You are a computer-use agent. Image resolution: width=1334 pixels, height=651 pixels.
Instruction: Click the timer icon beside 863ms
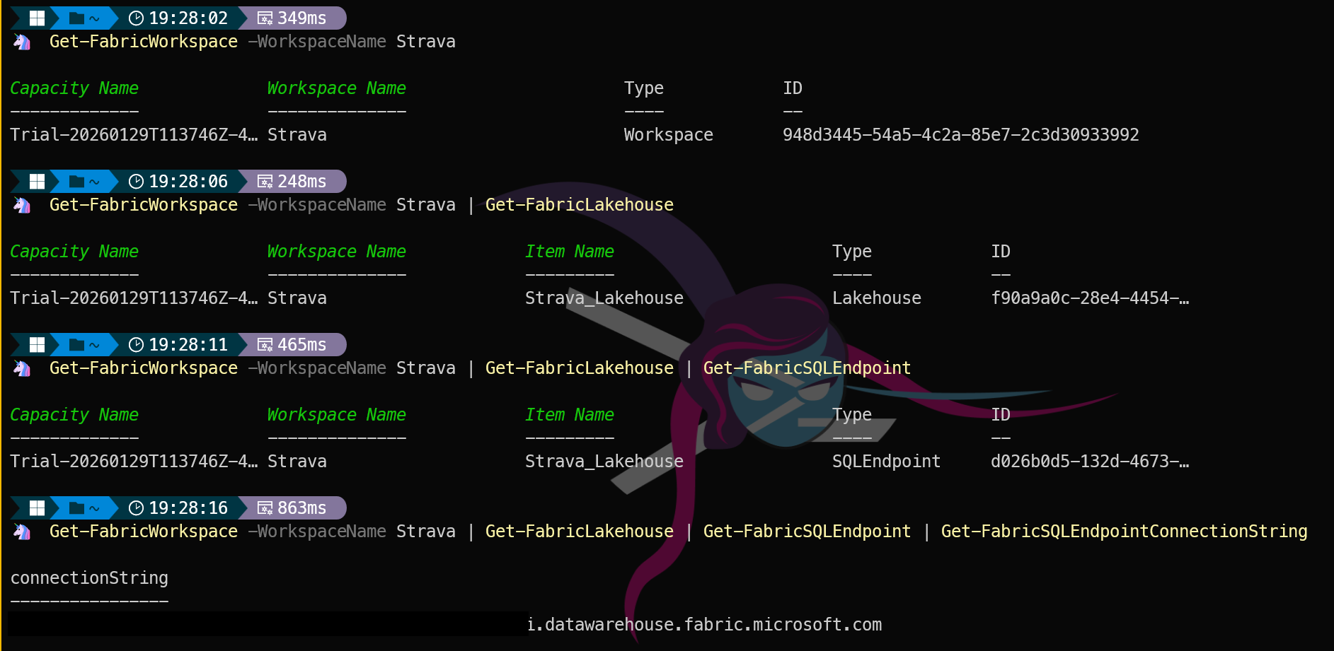point(265,508)
